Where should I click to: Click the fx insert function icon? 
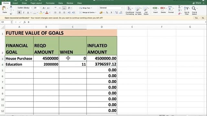coord(25,22)
